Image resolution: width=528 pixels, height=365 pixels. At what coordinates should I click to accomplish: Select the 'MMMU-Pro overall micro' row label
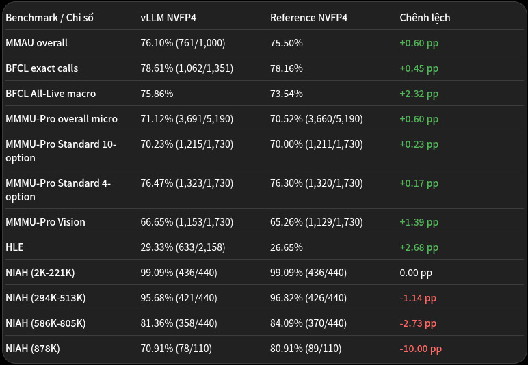click(62, 119)
